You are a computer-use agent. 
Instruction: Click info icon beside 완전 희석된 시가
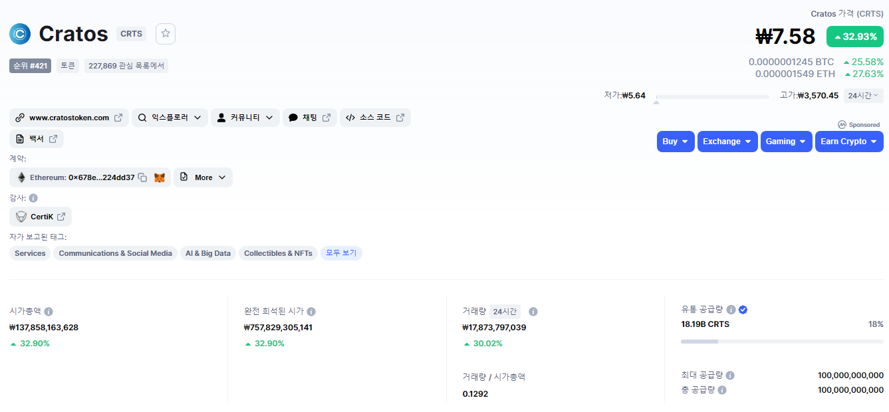311,311
